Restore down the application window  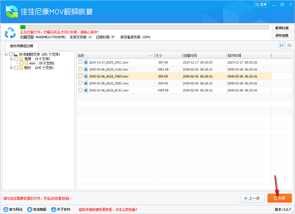(282, 4)
